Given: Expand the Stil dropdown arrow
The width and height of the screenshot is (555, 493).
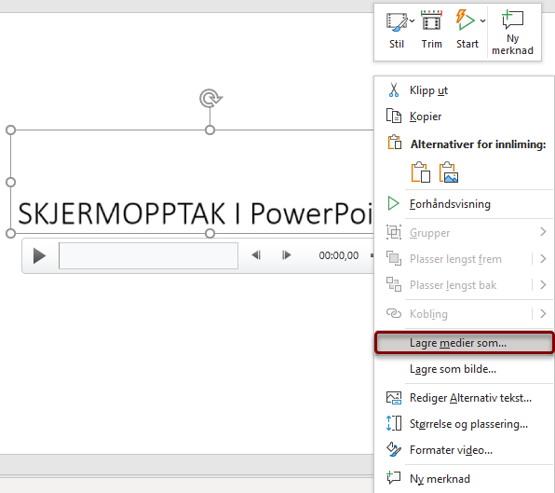Looking at the screenshot, I should click(x=412, y=21).
